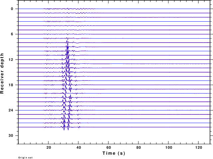Screen dimensions: 213x159
Task: Select the y-axis tick label "24"
Action: point(11,110)
